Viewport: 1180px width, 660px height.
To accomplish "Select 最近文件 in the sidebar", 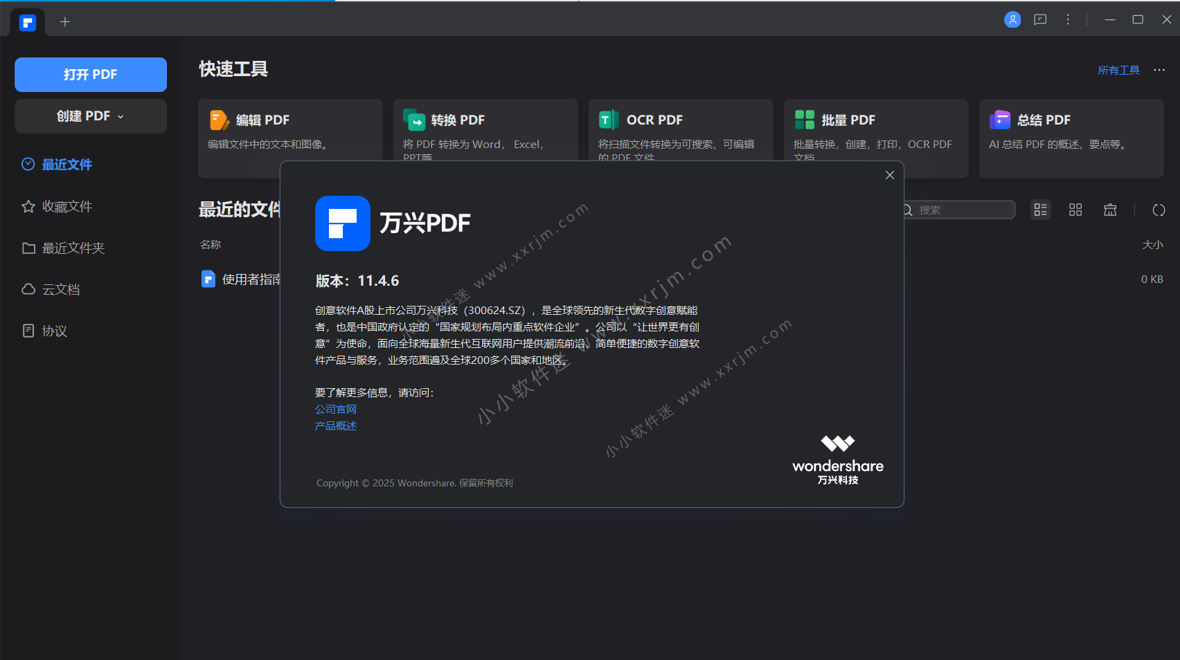I will click(x=66, y=165).
